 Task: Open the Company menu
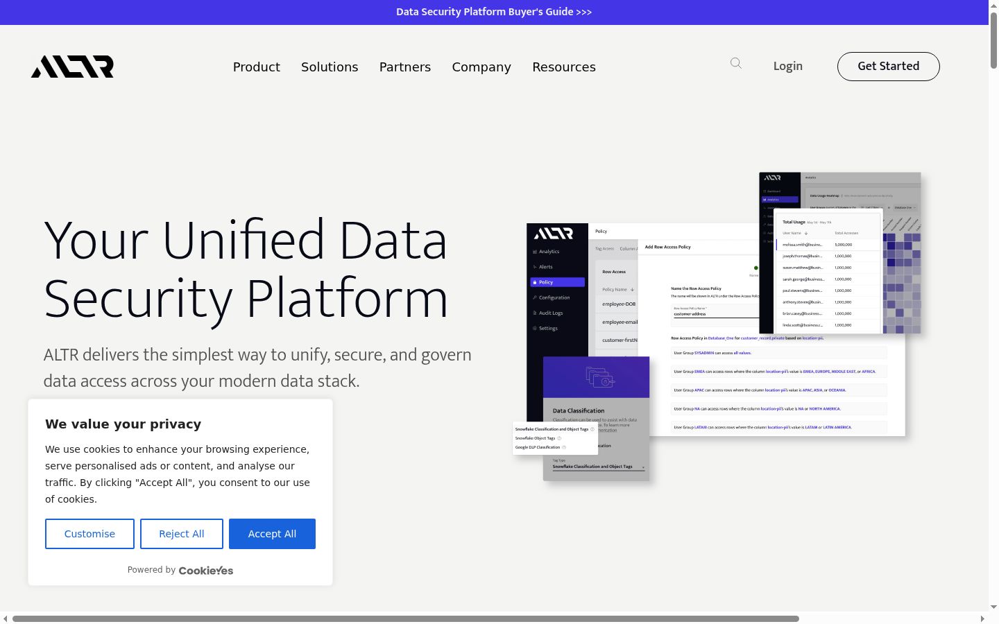pos(481,67)
